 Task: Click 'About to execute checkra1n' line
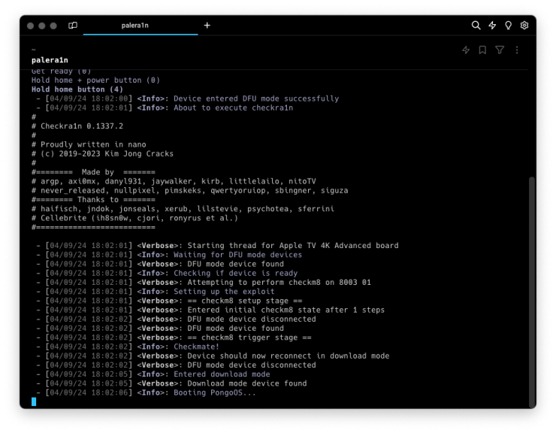(x=233, y=108)
